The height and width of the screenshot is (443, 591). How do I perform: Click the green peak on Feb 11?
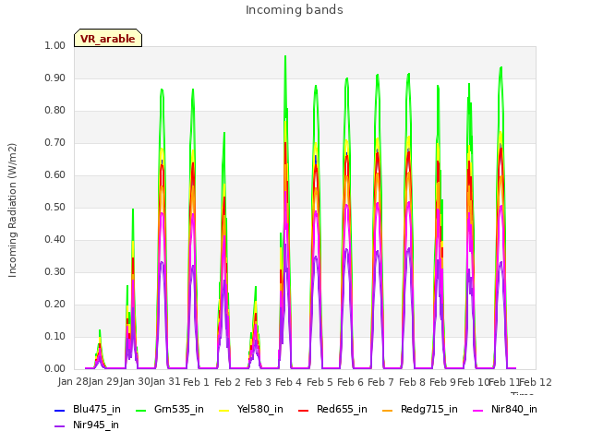(501, 67)
